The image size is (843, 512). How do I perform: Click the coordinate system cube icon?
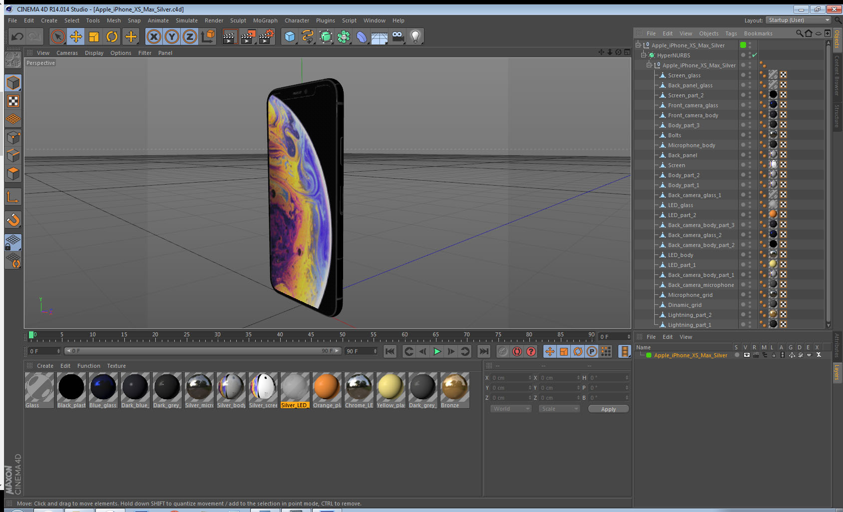tap(208, 36)
